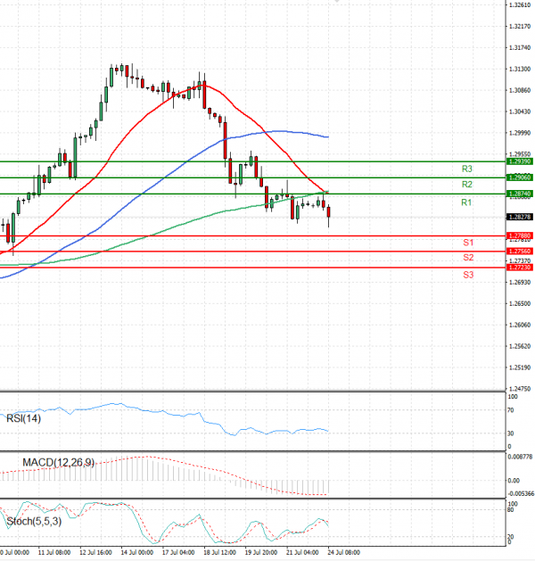The image size is (535, 561).
Task: Select the 1.27230 support price tag
Action: pyautogui.click(x=520, y=268)
